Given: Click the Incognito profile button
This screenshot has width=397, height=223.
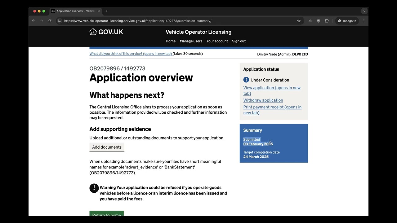Looking at the screenshot, I should [x=347, y=21].
